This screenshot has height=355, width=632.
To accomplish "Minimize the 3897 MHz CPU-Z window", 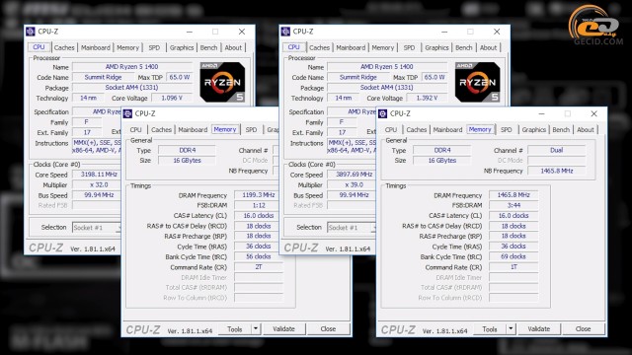I will [444, 32].
